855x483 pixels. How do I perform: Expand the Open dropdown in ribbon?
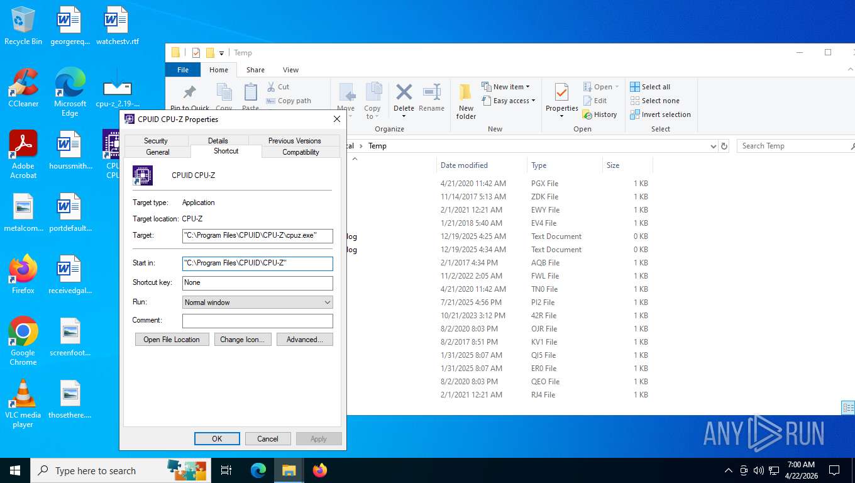click(617, 87)
